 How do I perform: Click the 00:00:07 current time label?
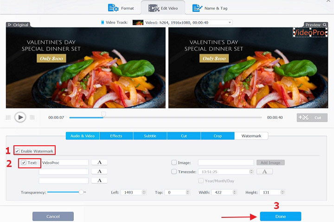coord(56,117)
